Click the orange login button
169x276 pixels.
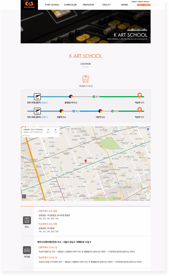(x=140, y=5)
